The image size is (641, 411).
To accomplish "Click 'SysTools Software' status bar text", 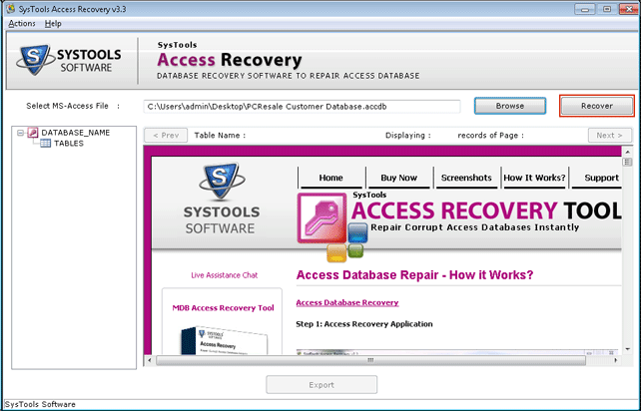I will point(40,404).
